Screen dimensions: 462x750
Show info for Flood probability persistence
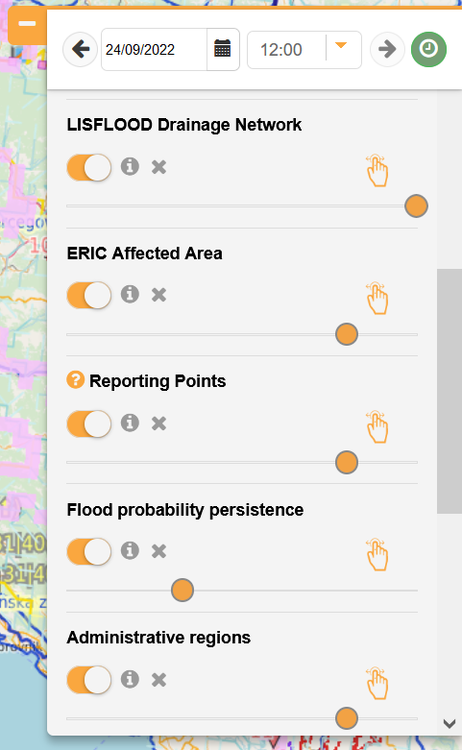point(130,550)
